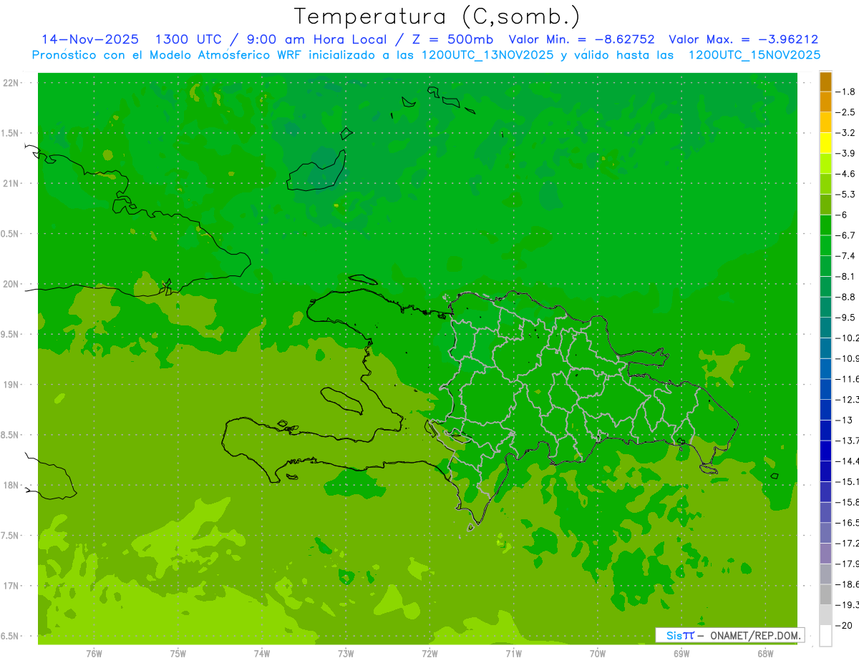Click the dark orange top color scale swatch
This screenshot has width=859, height=663.
point(825,82)
